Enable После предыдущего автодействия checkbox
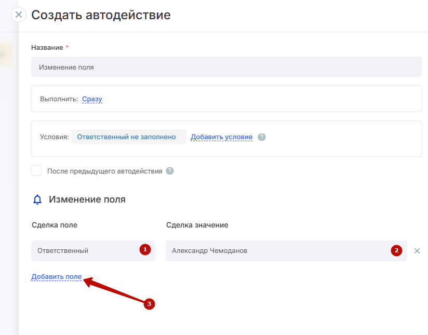 coord(36,170)
